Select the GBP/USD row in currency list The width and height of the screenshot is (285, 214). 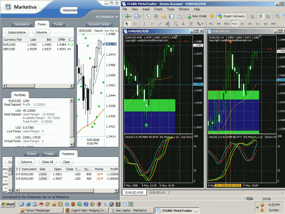(38, 49)
